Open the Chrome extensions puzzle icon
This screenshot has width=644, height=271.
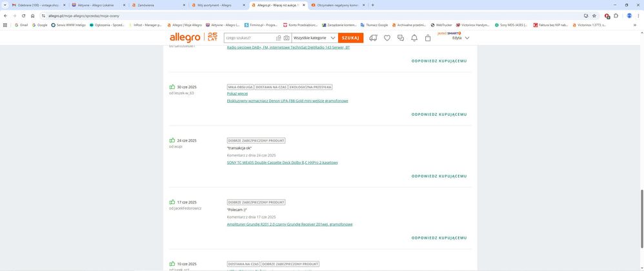[x=616, y=15]
